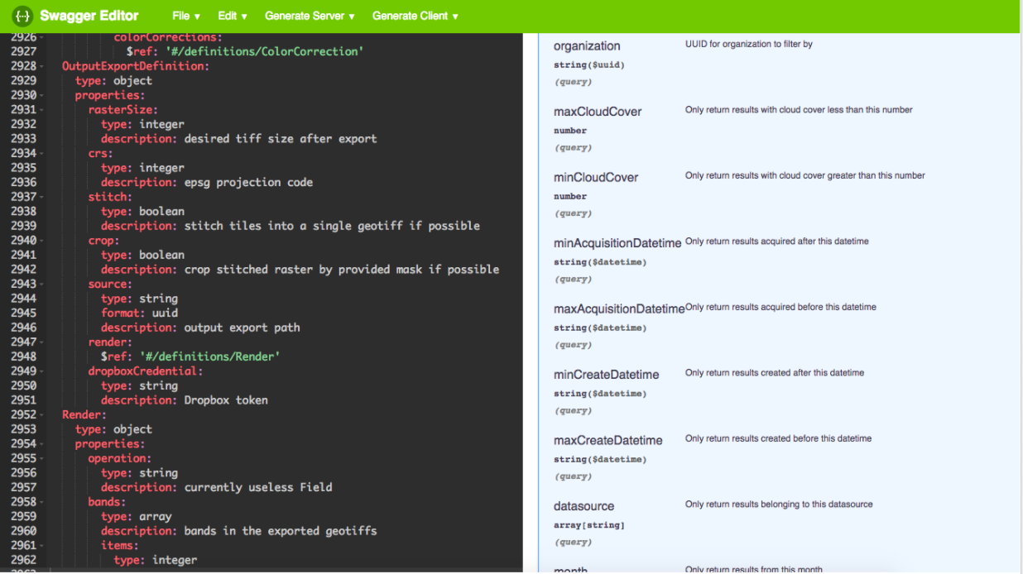Click the 'type: array' line

coord(137,516)
